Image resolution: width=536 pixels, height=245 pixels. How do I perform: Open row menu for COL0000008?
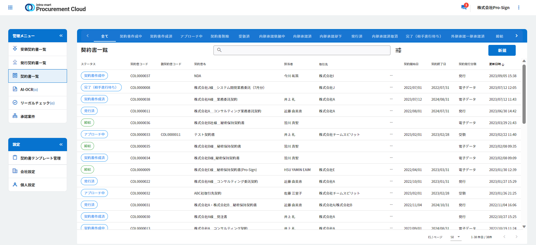coord(391,87)
